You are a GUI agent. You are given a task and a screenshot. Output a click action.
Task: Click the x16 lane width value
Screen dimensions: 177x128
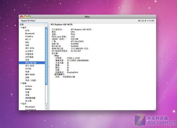(73, 37)
